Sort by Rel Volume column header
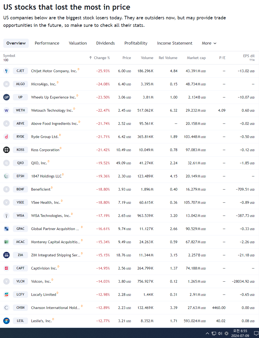This screenshot has height=338, width=259. click(x=168, y=58)
